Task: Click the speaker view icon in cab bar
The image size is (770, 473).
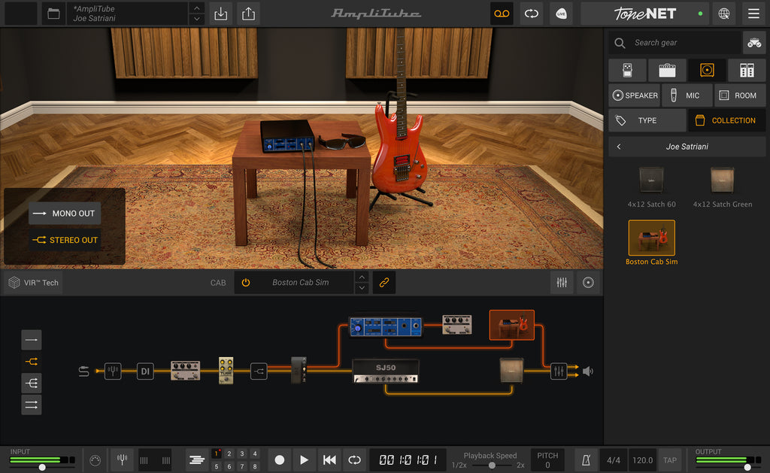Action: tap(588, 283)
